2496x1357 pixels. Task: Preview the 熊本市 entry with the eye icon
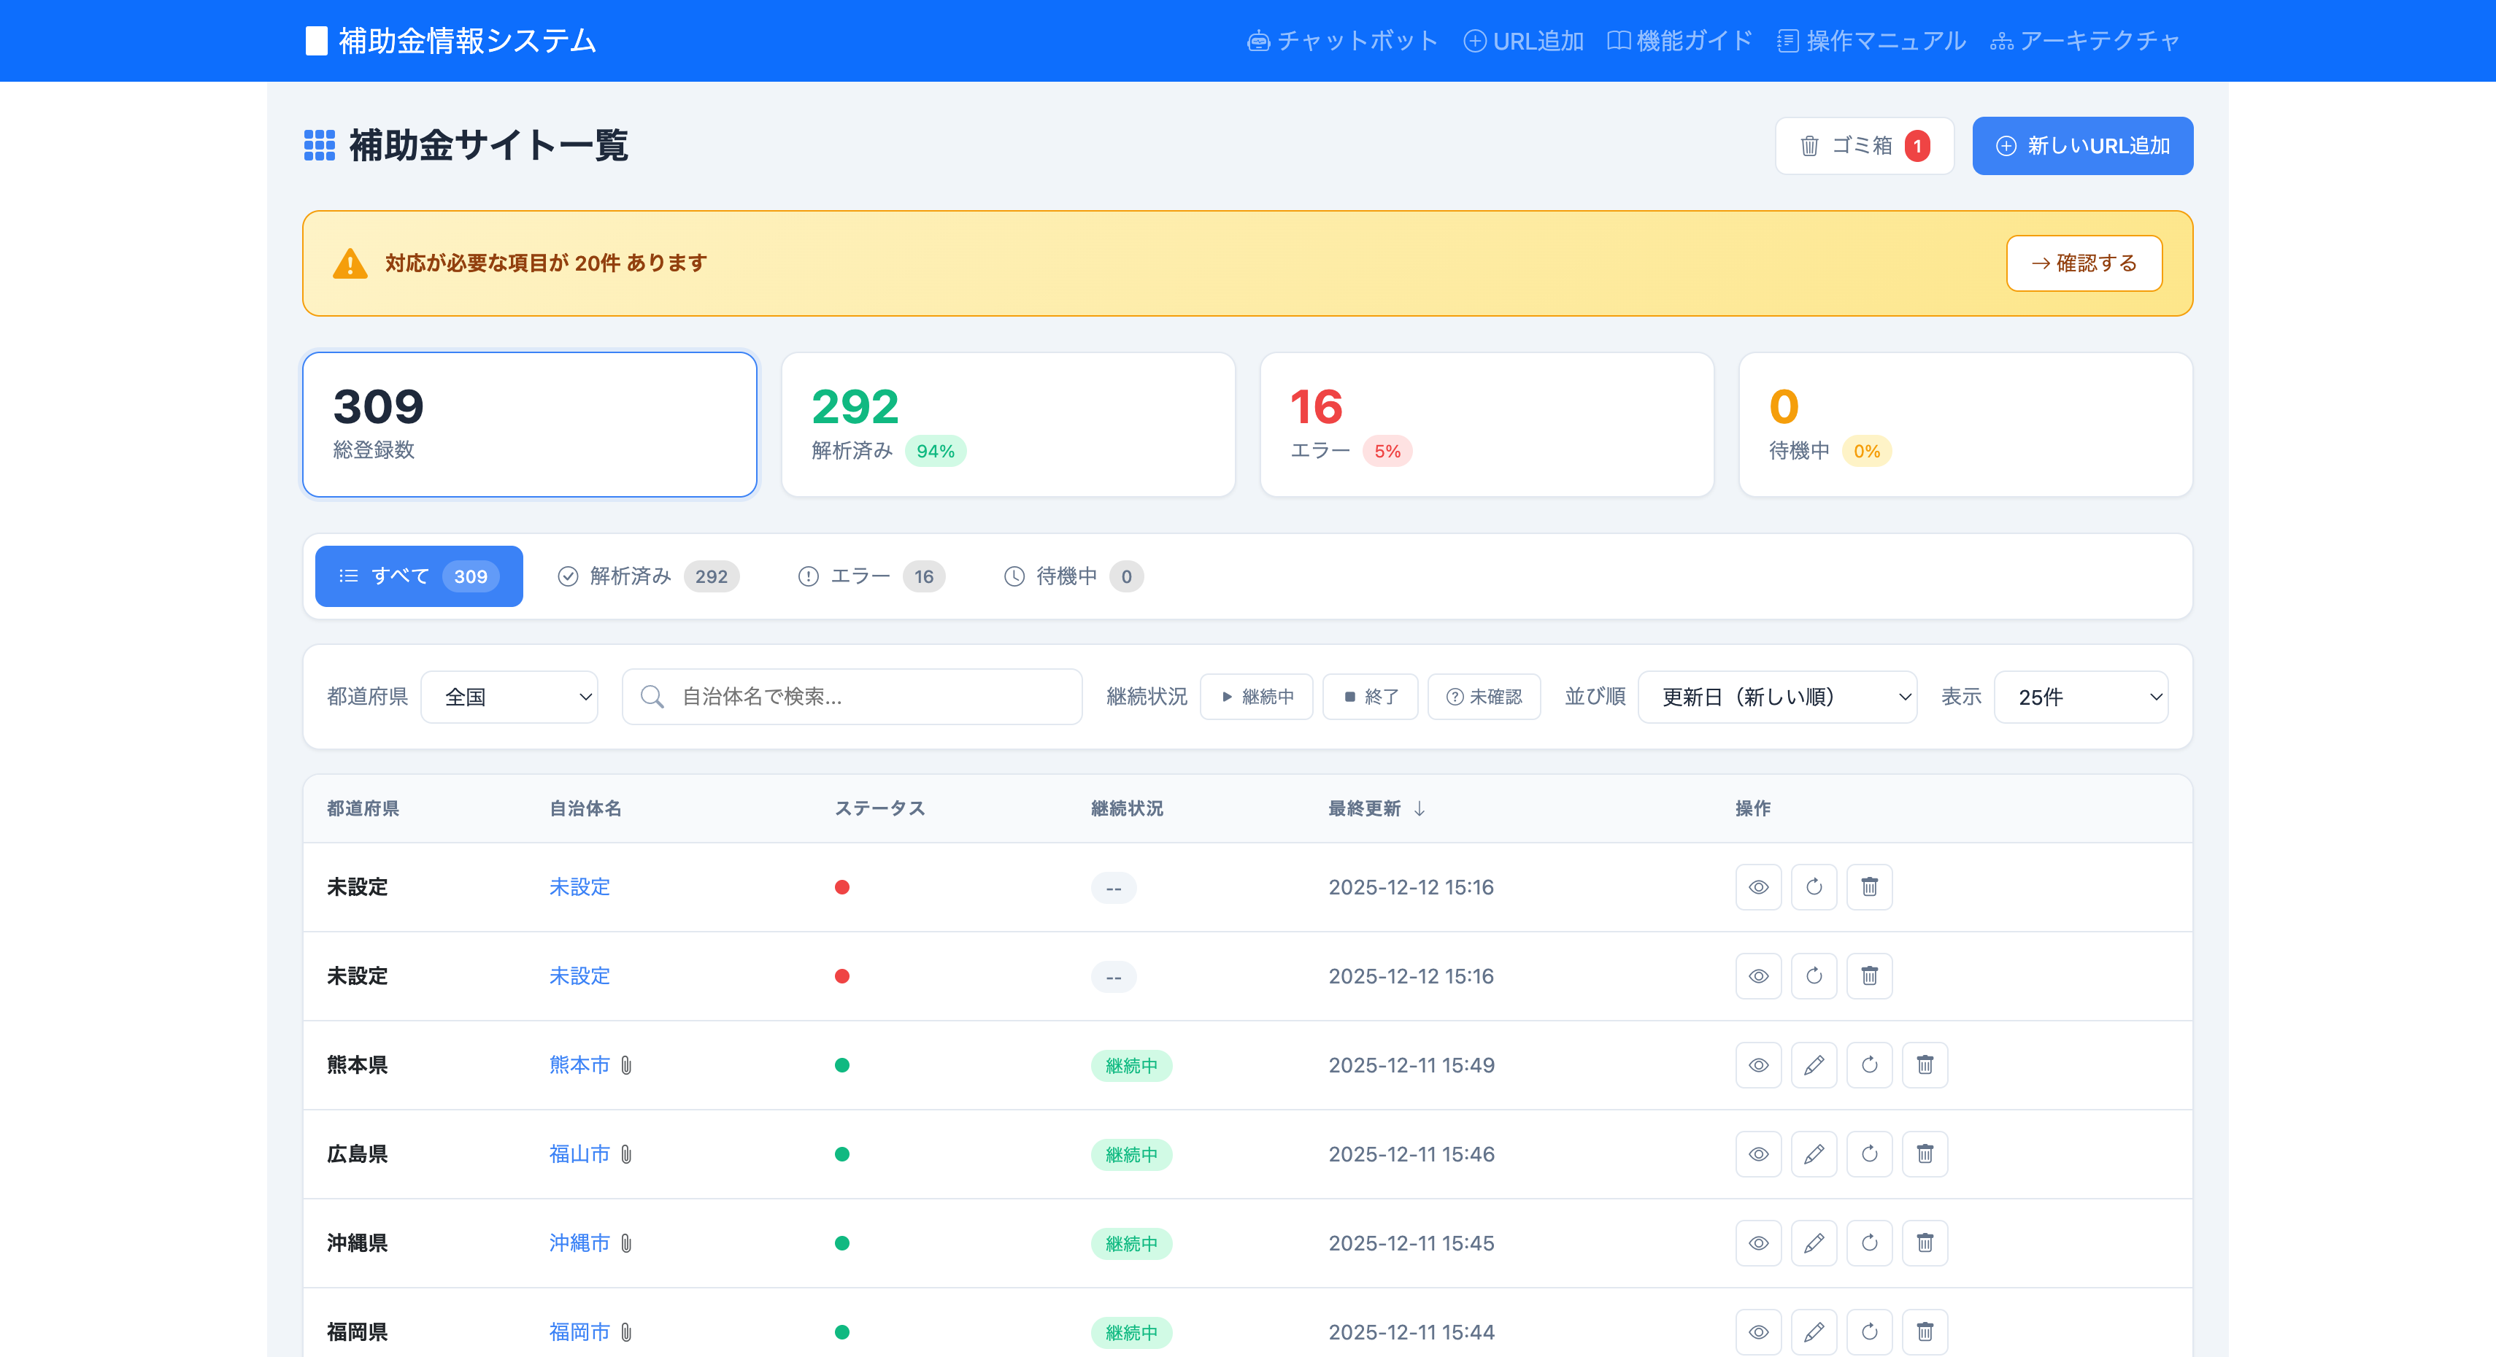tap(1759, 1064)
